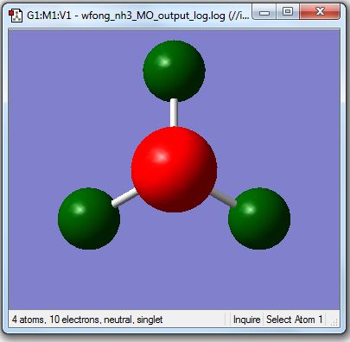
Task: Click the wfong_nh3_MO_output_log.log title text
Action: pyautogui.click(x=153, y=16)
